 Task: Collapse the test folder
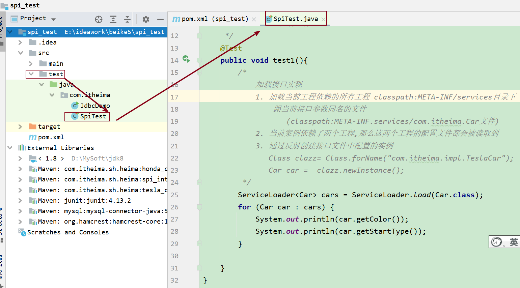pos(31,74)
